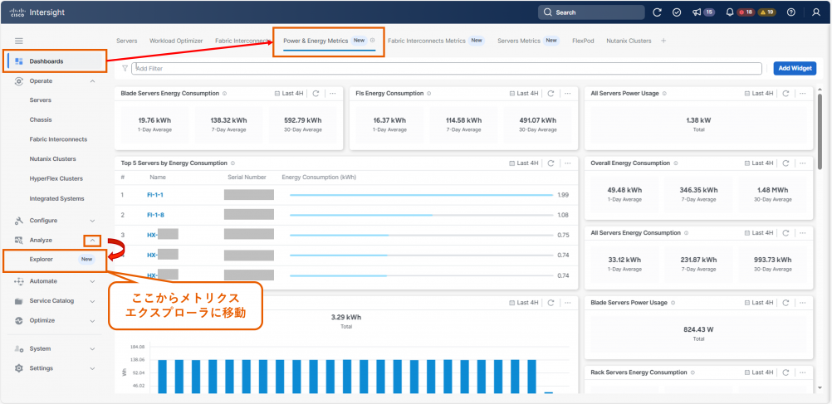The image size is (832, 404).
Task: Open Last 4H time range on Top 5 Servers widget
Action: tap(524, 163)
